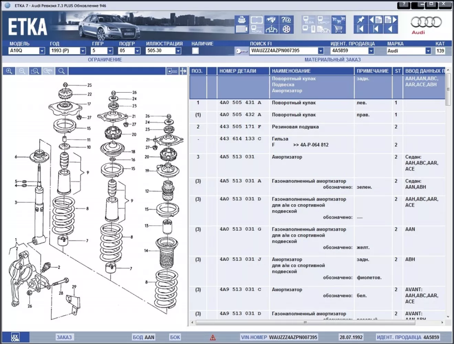
Task: Zoom out of the illustration with the minus magnifier
Action: click(22, 71)
